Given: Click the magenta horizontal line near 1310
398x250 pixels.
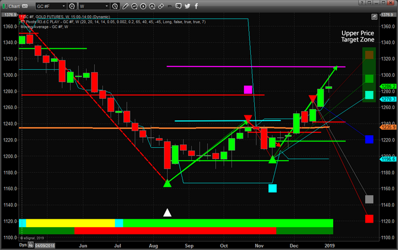Looking at the screenshot, I should pos(256,66).
